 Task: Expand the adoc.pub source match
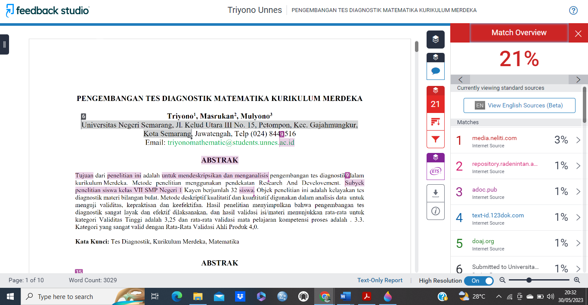(x=578, y=192)
